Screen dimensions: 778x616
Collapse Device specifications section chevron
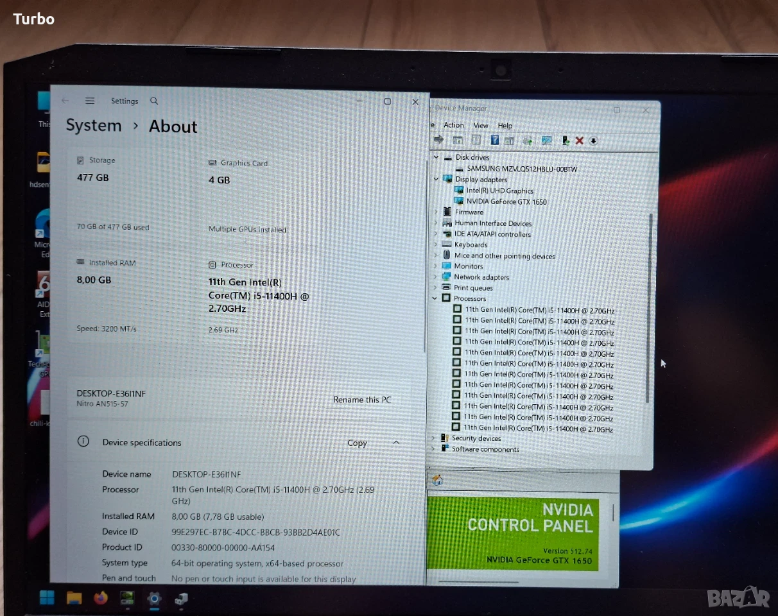(396, 443)
